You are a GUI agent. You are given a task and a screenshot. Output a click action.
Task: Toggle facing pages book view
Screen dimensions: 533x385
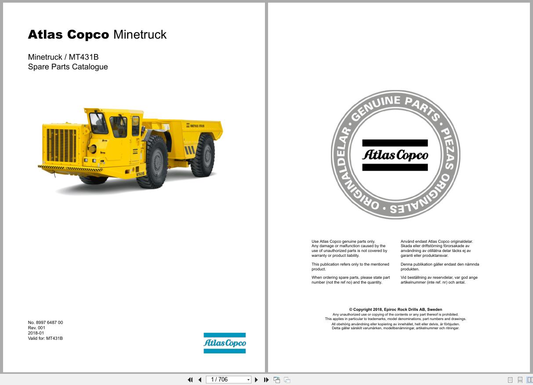529,379
